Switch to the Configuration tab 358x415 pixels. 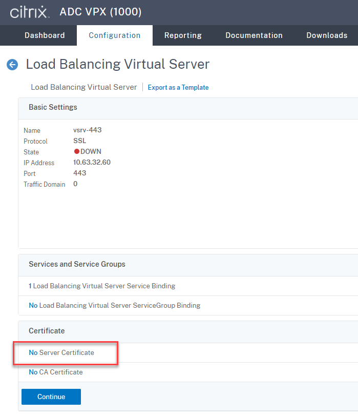[114, 35]
